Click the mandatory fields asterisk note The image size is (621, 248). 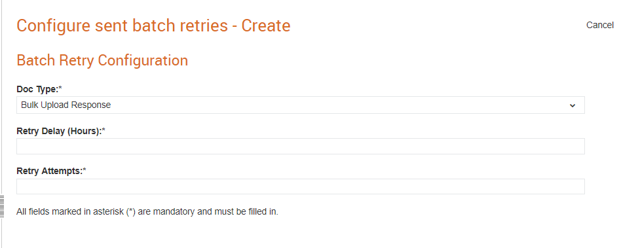click(x=147, y=211)
